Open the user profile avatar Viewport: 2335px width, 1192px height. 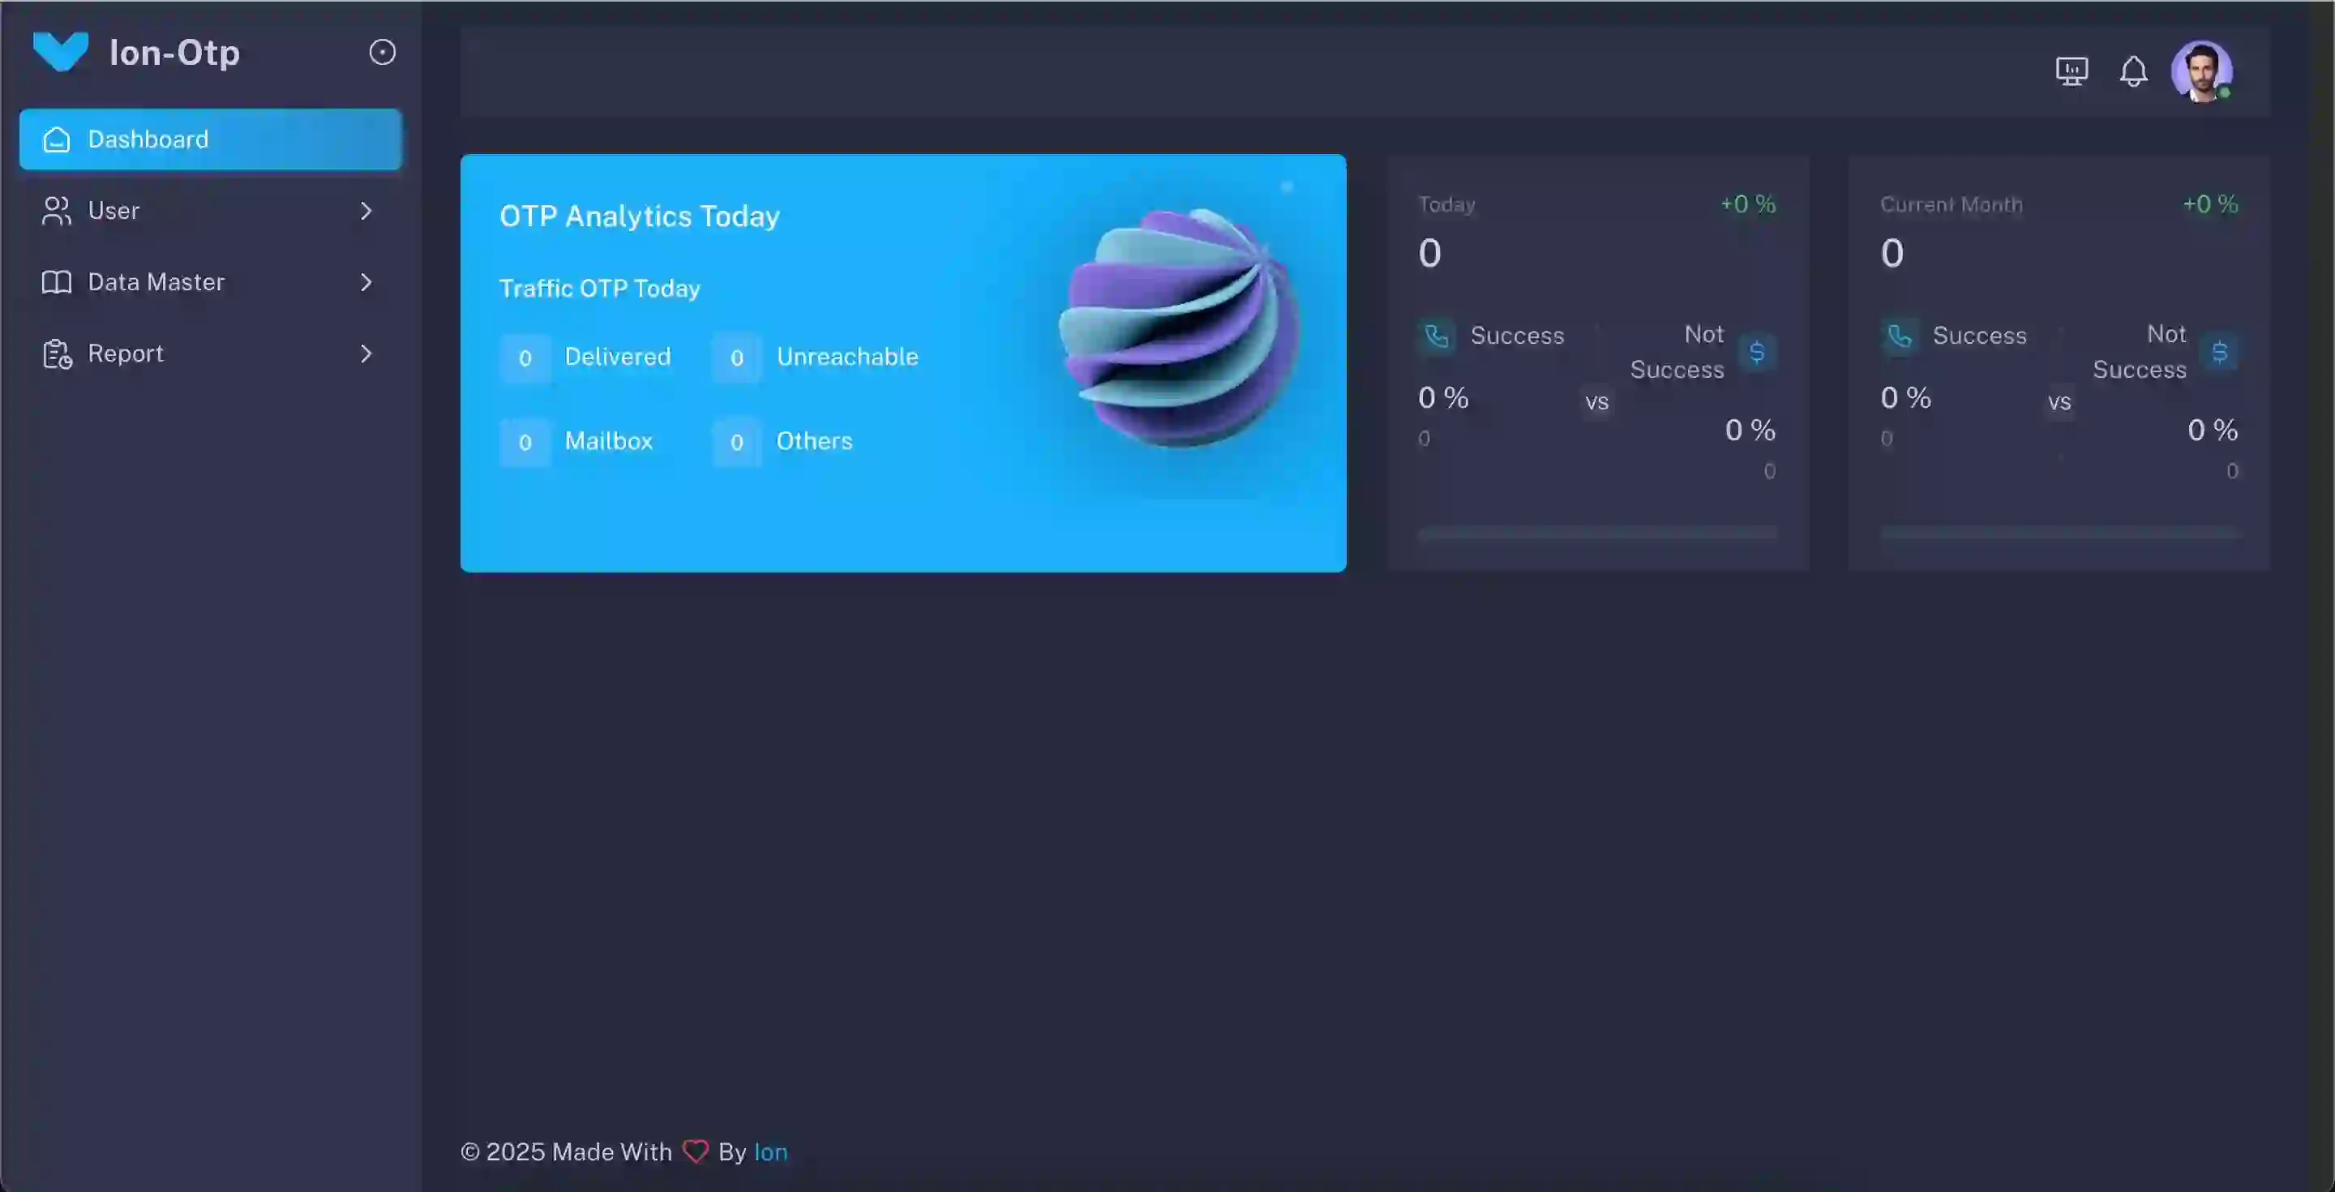pos(2201,71)
